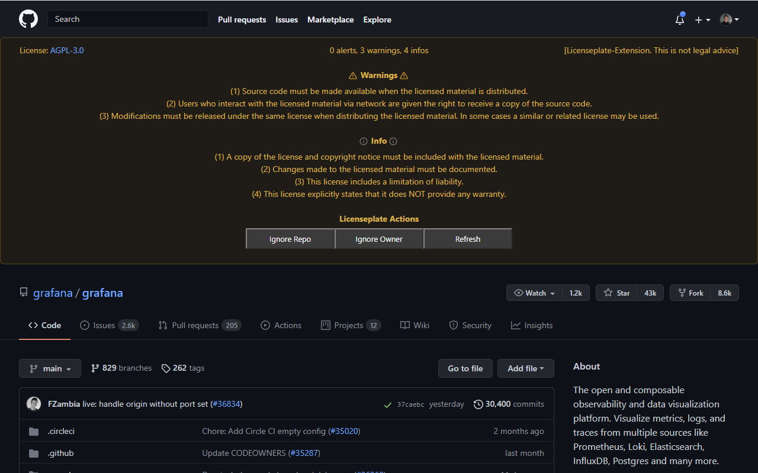Switch to the Projects tab
Viewport: 758px width, 473px height.
point(351,325)
